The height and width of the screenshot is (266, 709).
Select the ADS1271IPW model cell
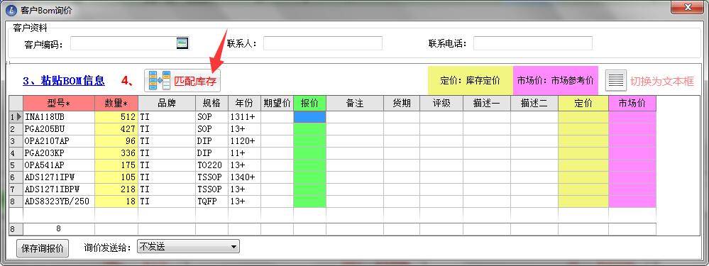point(59,177)
